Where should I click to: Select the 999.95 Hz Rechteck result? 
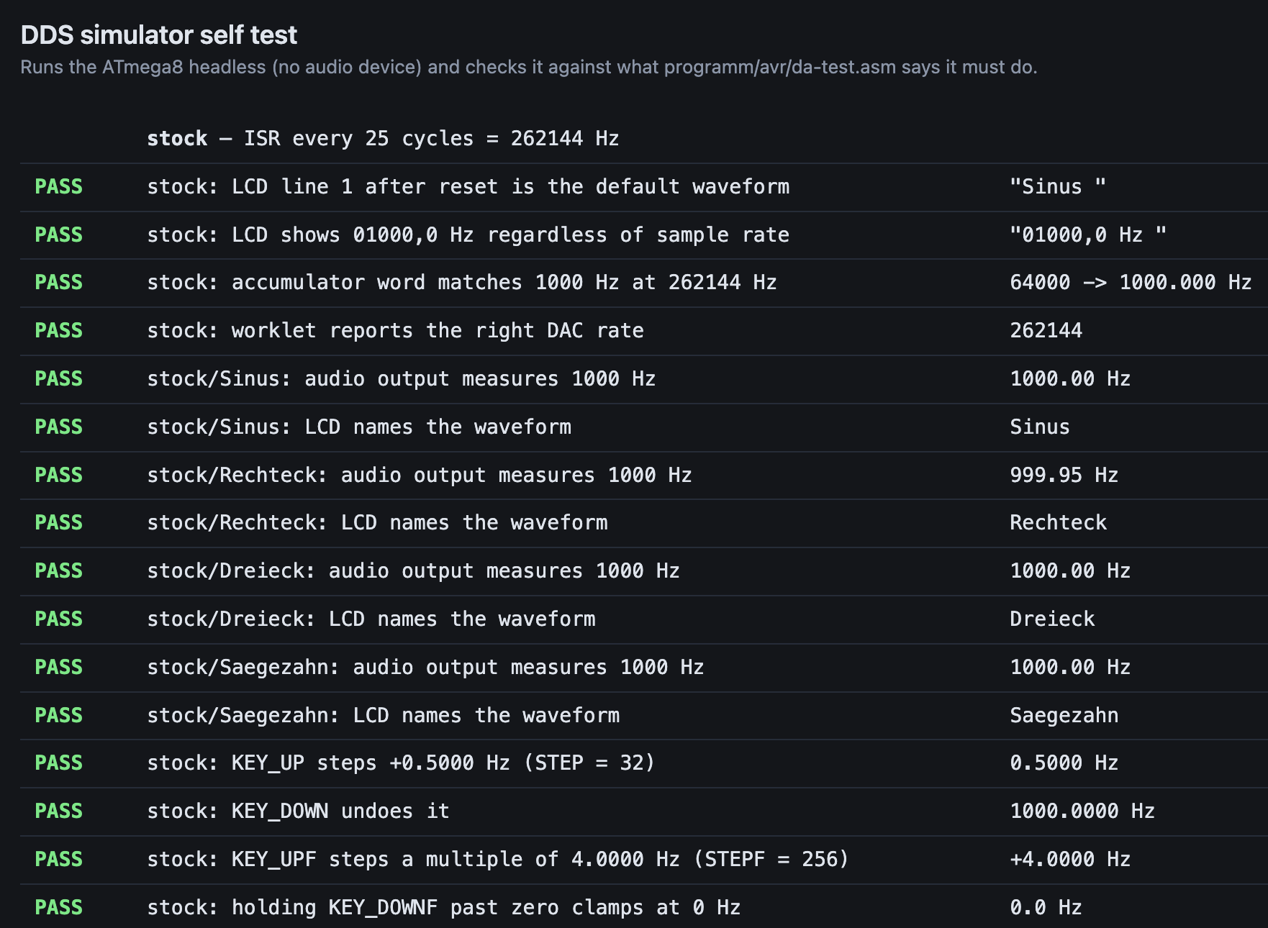point(1064,475)
